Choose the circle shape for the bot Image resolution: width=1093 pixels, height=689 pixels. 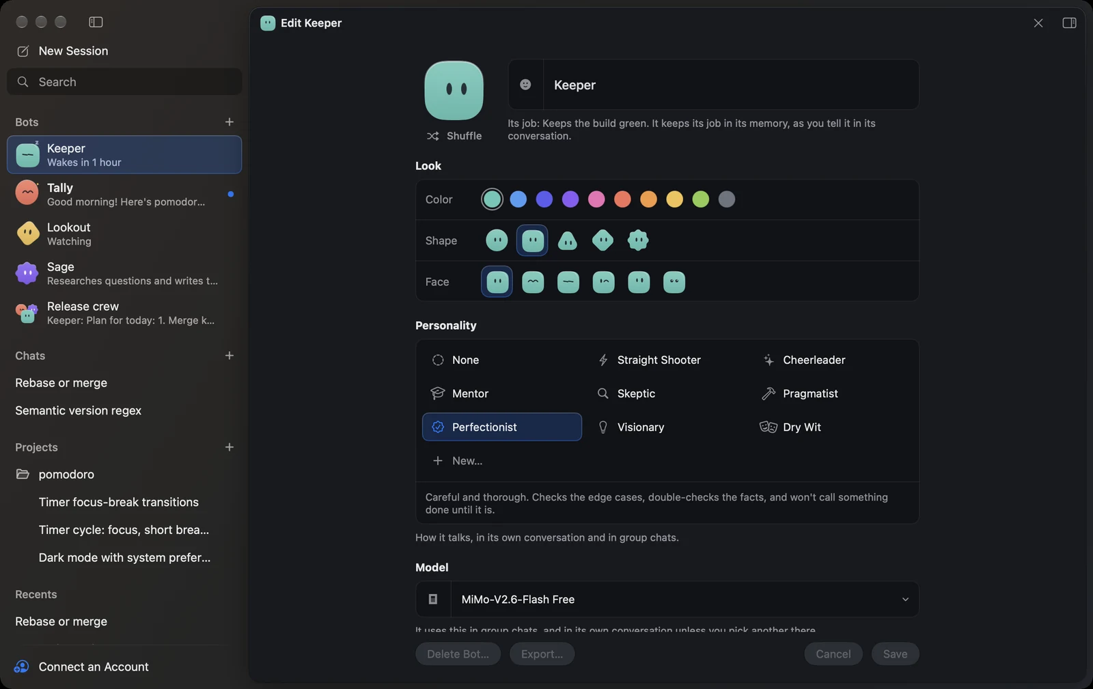[497, 240]
